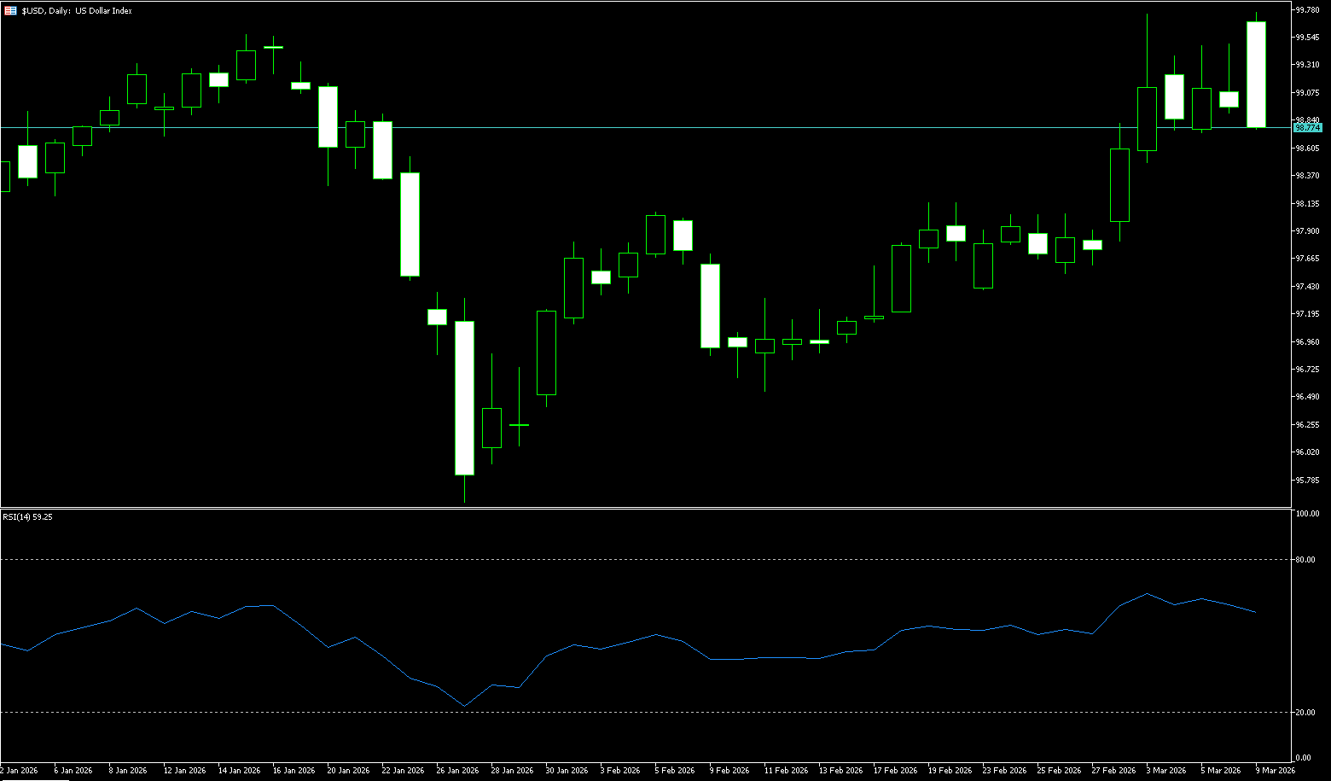Click the 99.780 price scale label
Image resolution: width=1331 pixels, height=781 pixels.
pyautogui.click(x=1307, y=10)
